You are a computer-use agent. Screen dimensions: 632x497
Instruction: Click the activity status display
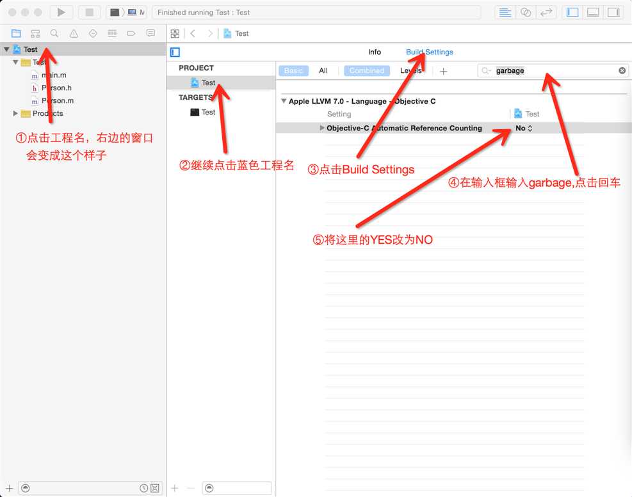(316, 13)
